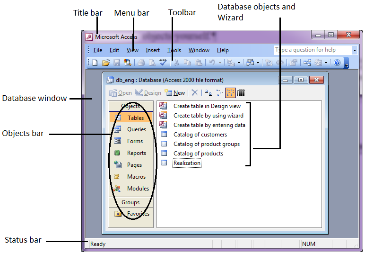The height and width of the screenshot is (254, 365).
Task: Open Print Preview from the toolbar
Action: [x=152, y=63]
